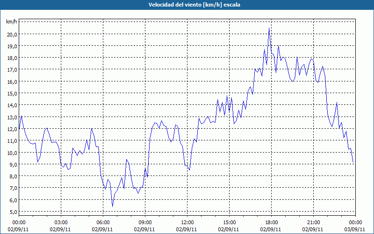
Task: Click the '14,0' y-axis value
Action: coord(13,105)
